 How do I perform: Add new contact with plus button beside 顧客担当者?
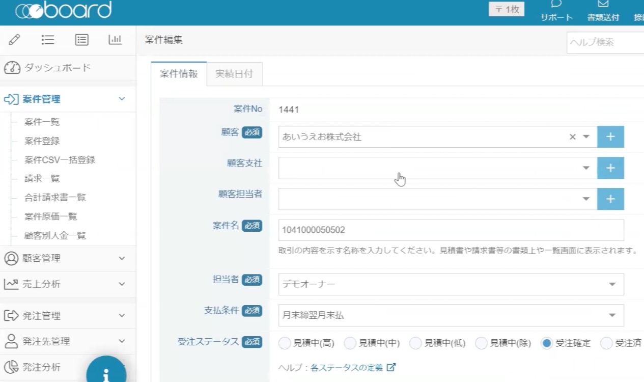(610, 199)
